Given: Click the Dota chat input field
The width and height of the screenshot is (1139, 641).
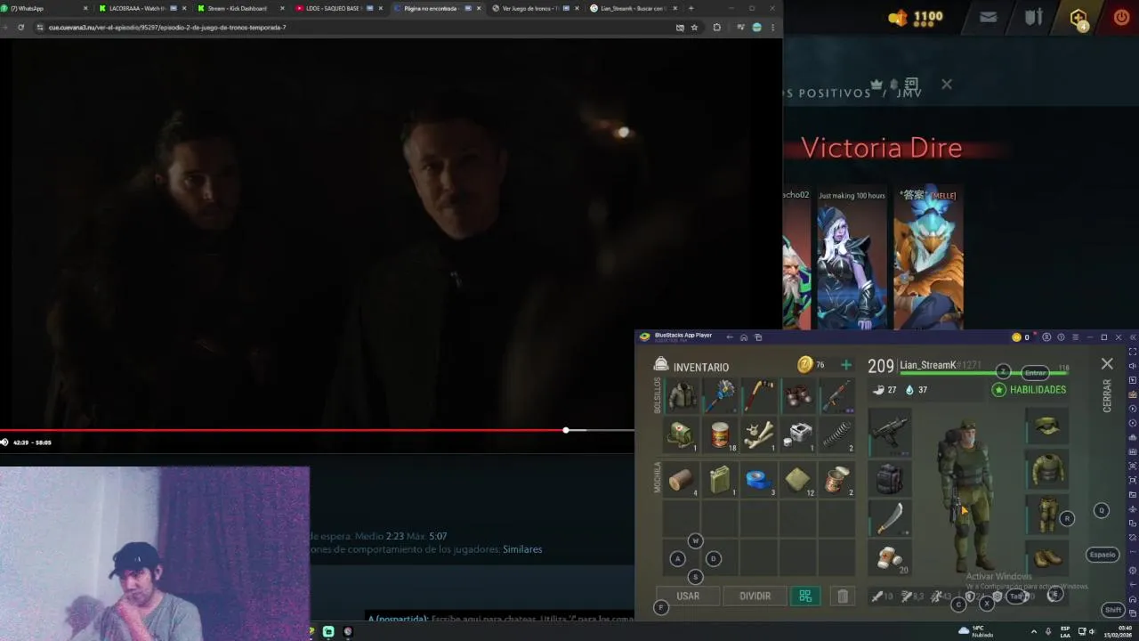Looking at the screenshot, I should click(x=501, y=618).
